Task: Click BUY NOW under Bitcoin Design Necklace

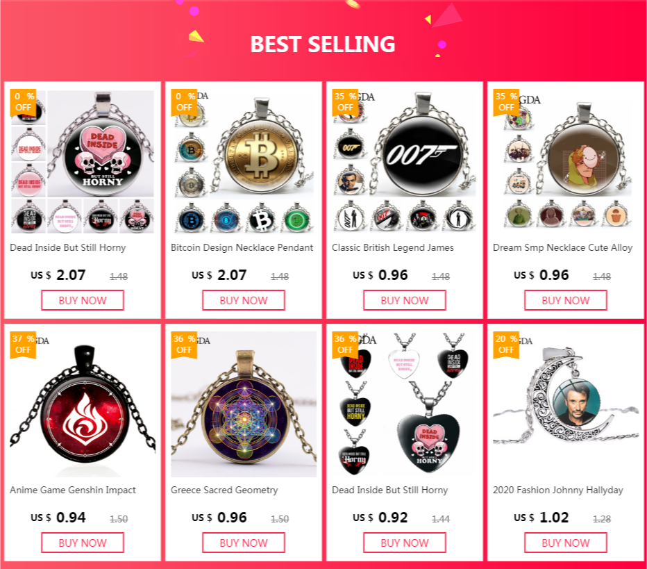Action: [x=244, y=300]
